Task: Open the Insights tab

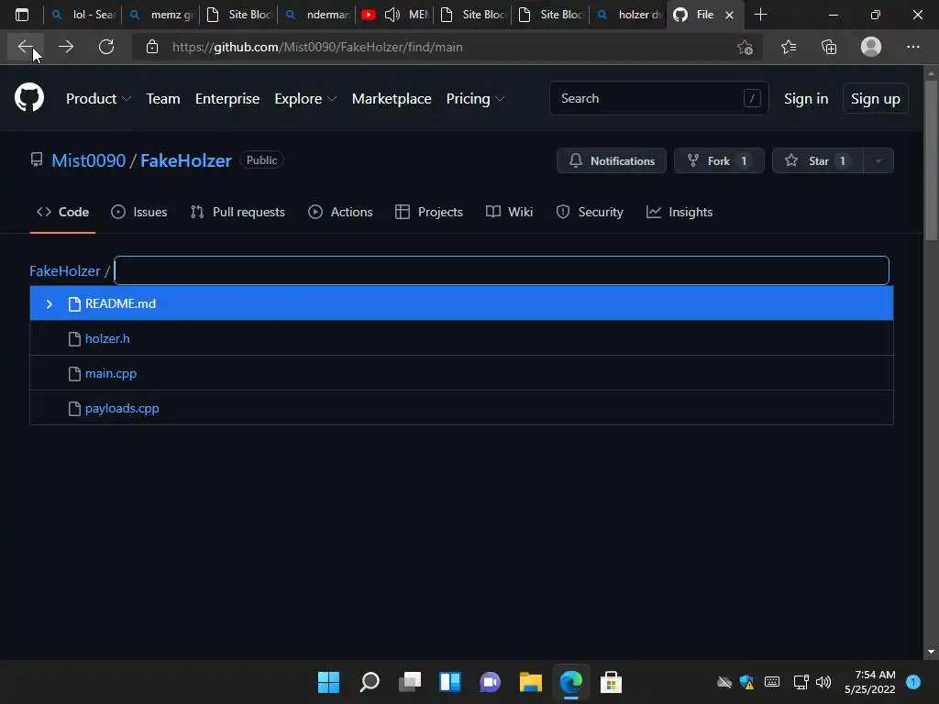Action: click(679, 212)
